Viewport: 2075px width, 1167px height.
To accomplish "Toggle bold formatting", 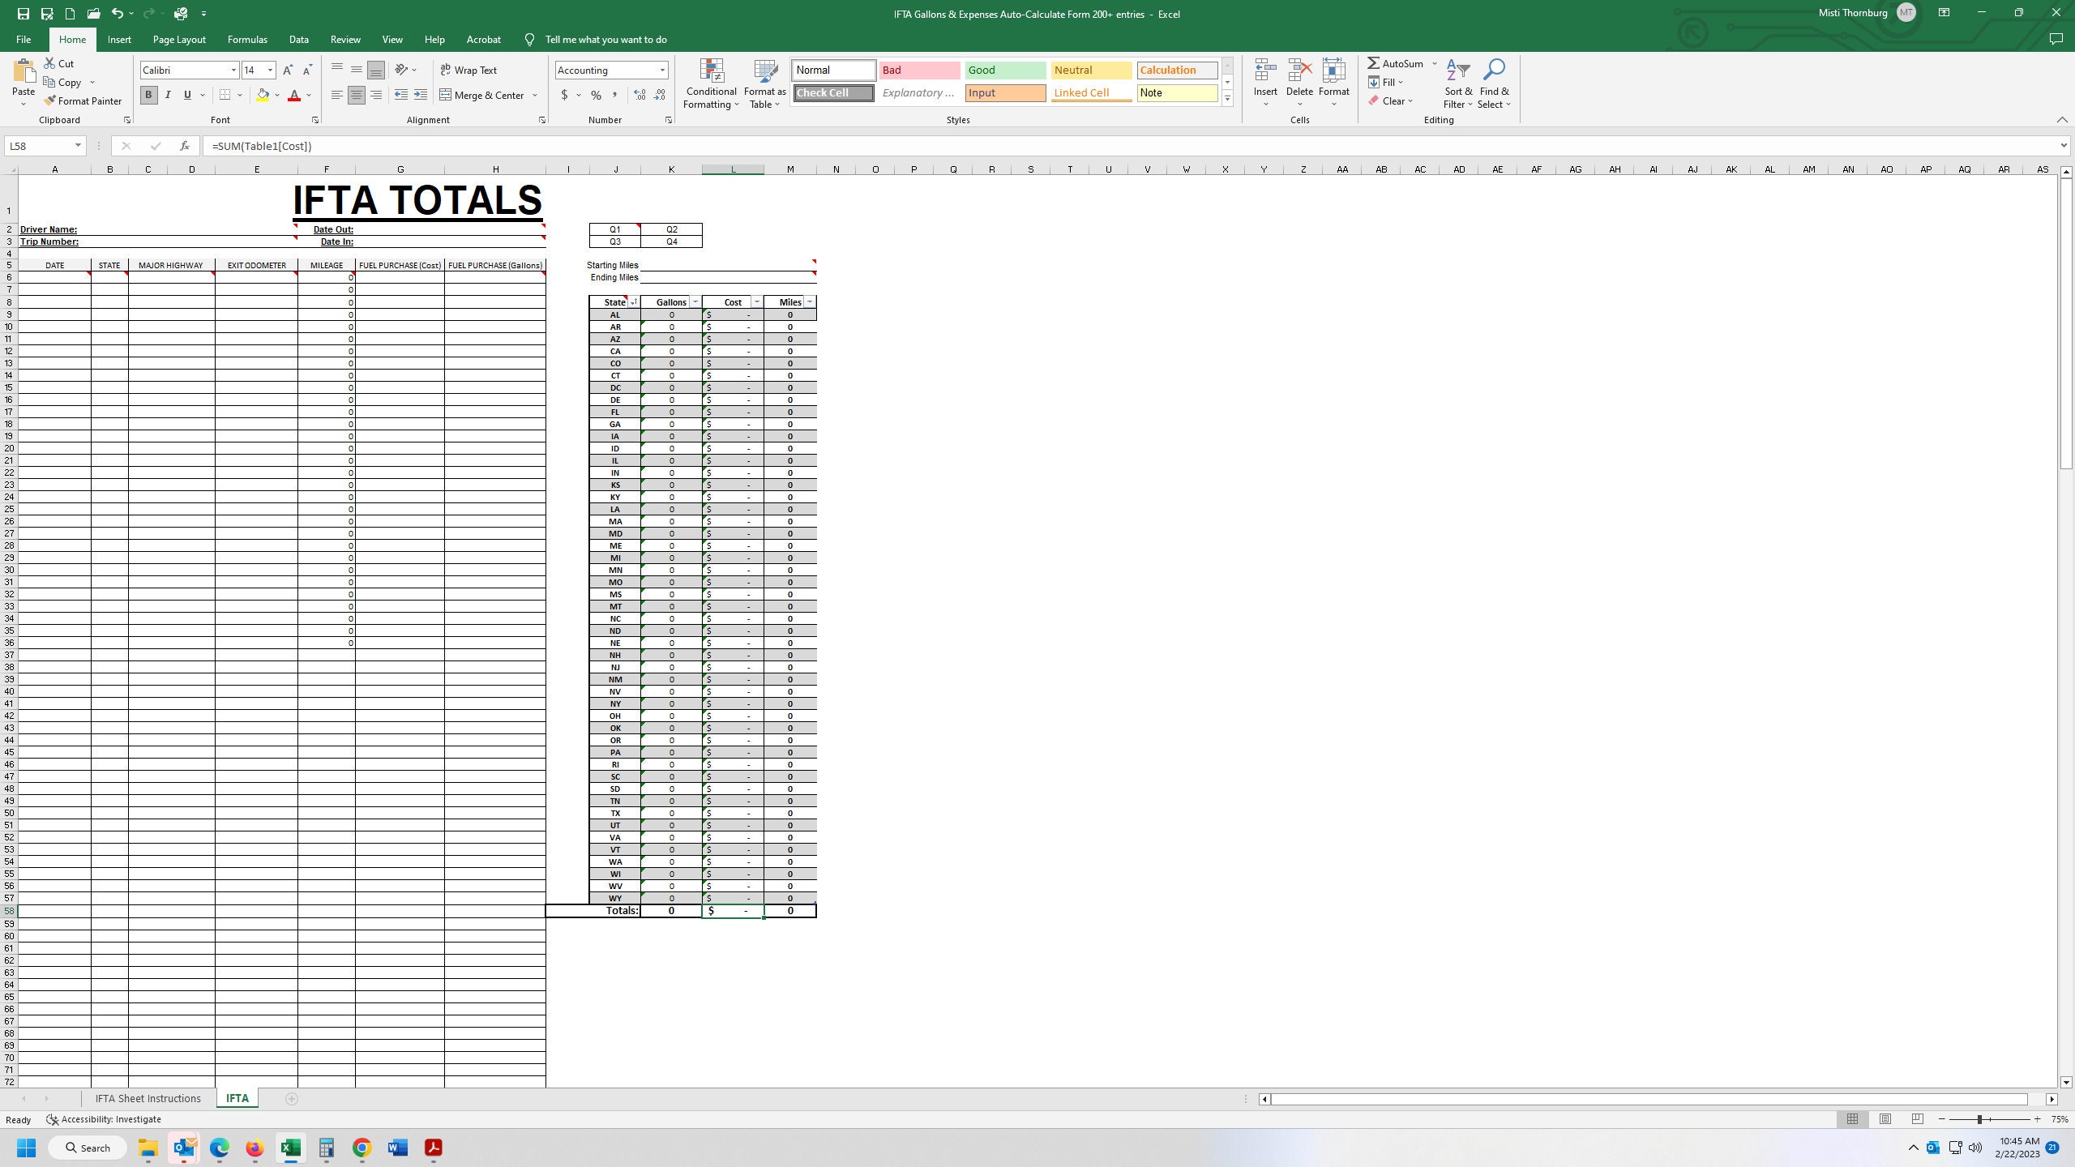I will coord(148,95).
